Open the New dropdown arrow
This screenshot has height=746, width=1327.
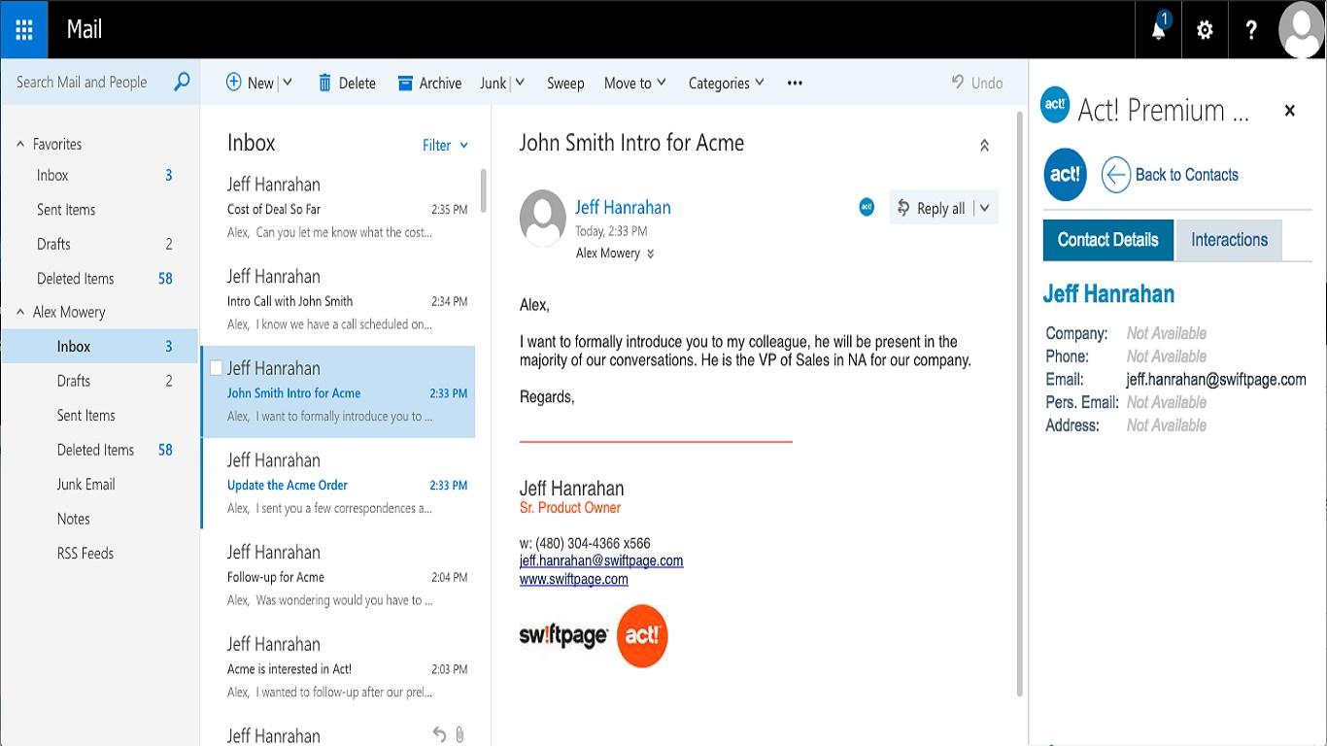[x=287, y=83]
